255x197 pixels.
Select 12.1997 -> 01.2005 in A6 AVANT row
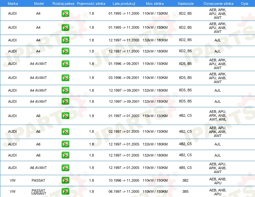click(124, 168)
